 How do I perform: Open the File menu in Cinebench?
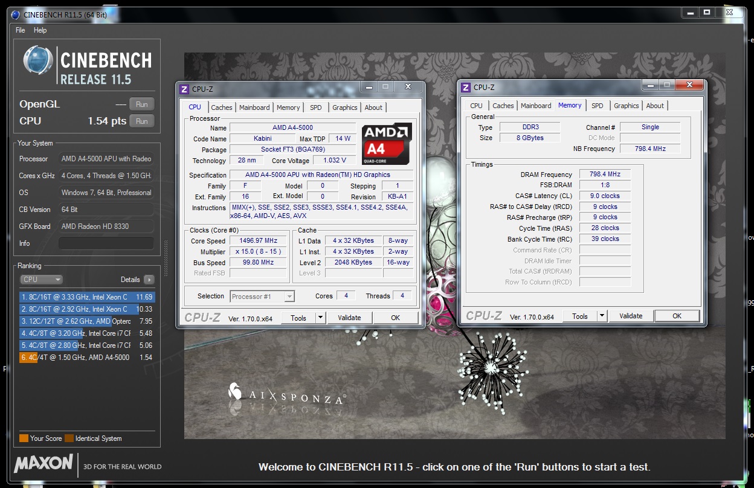point(21,30)
